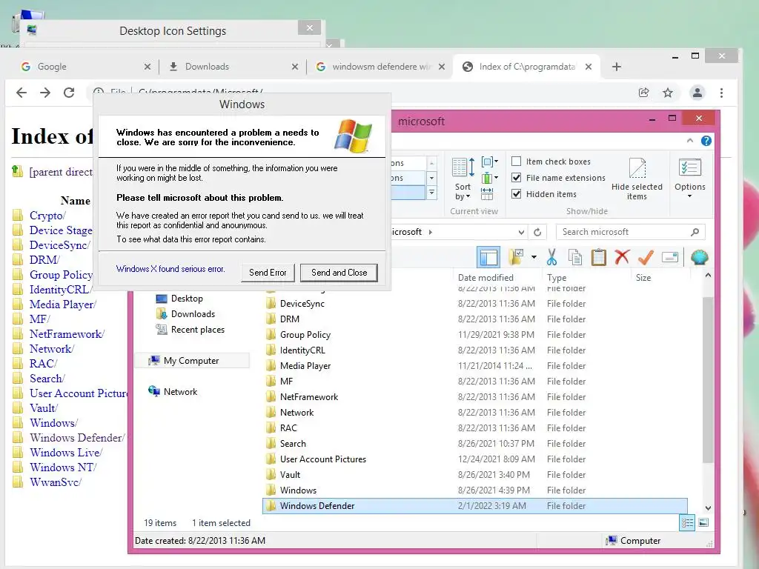Viewport: 759px width, 569px height.
Task: Open folder options toolbar dropdown arrow
Action: pos(534,257)
